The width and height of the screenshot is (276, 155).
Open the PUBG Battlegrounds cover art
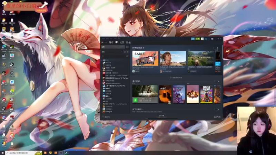pos(145,91)
